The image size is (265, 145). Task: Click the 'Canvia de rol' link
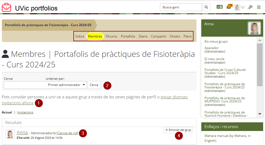coord(67,133)
